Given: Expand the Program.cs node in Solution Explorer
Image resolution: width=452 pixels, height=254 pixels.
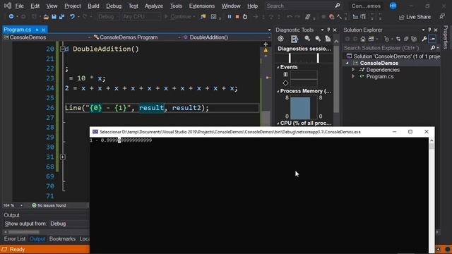Looking at the screenshot, I should coord(353,76).
